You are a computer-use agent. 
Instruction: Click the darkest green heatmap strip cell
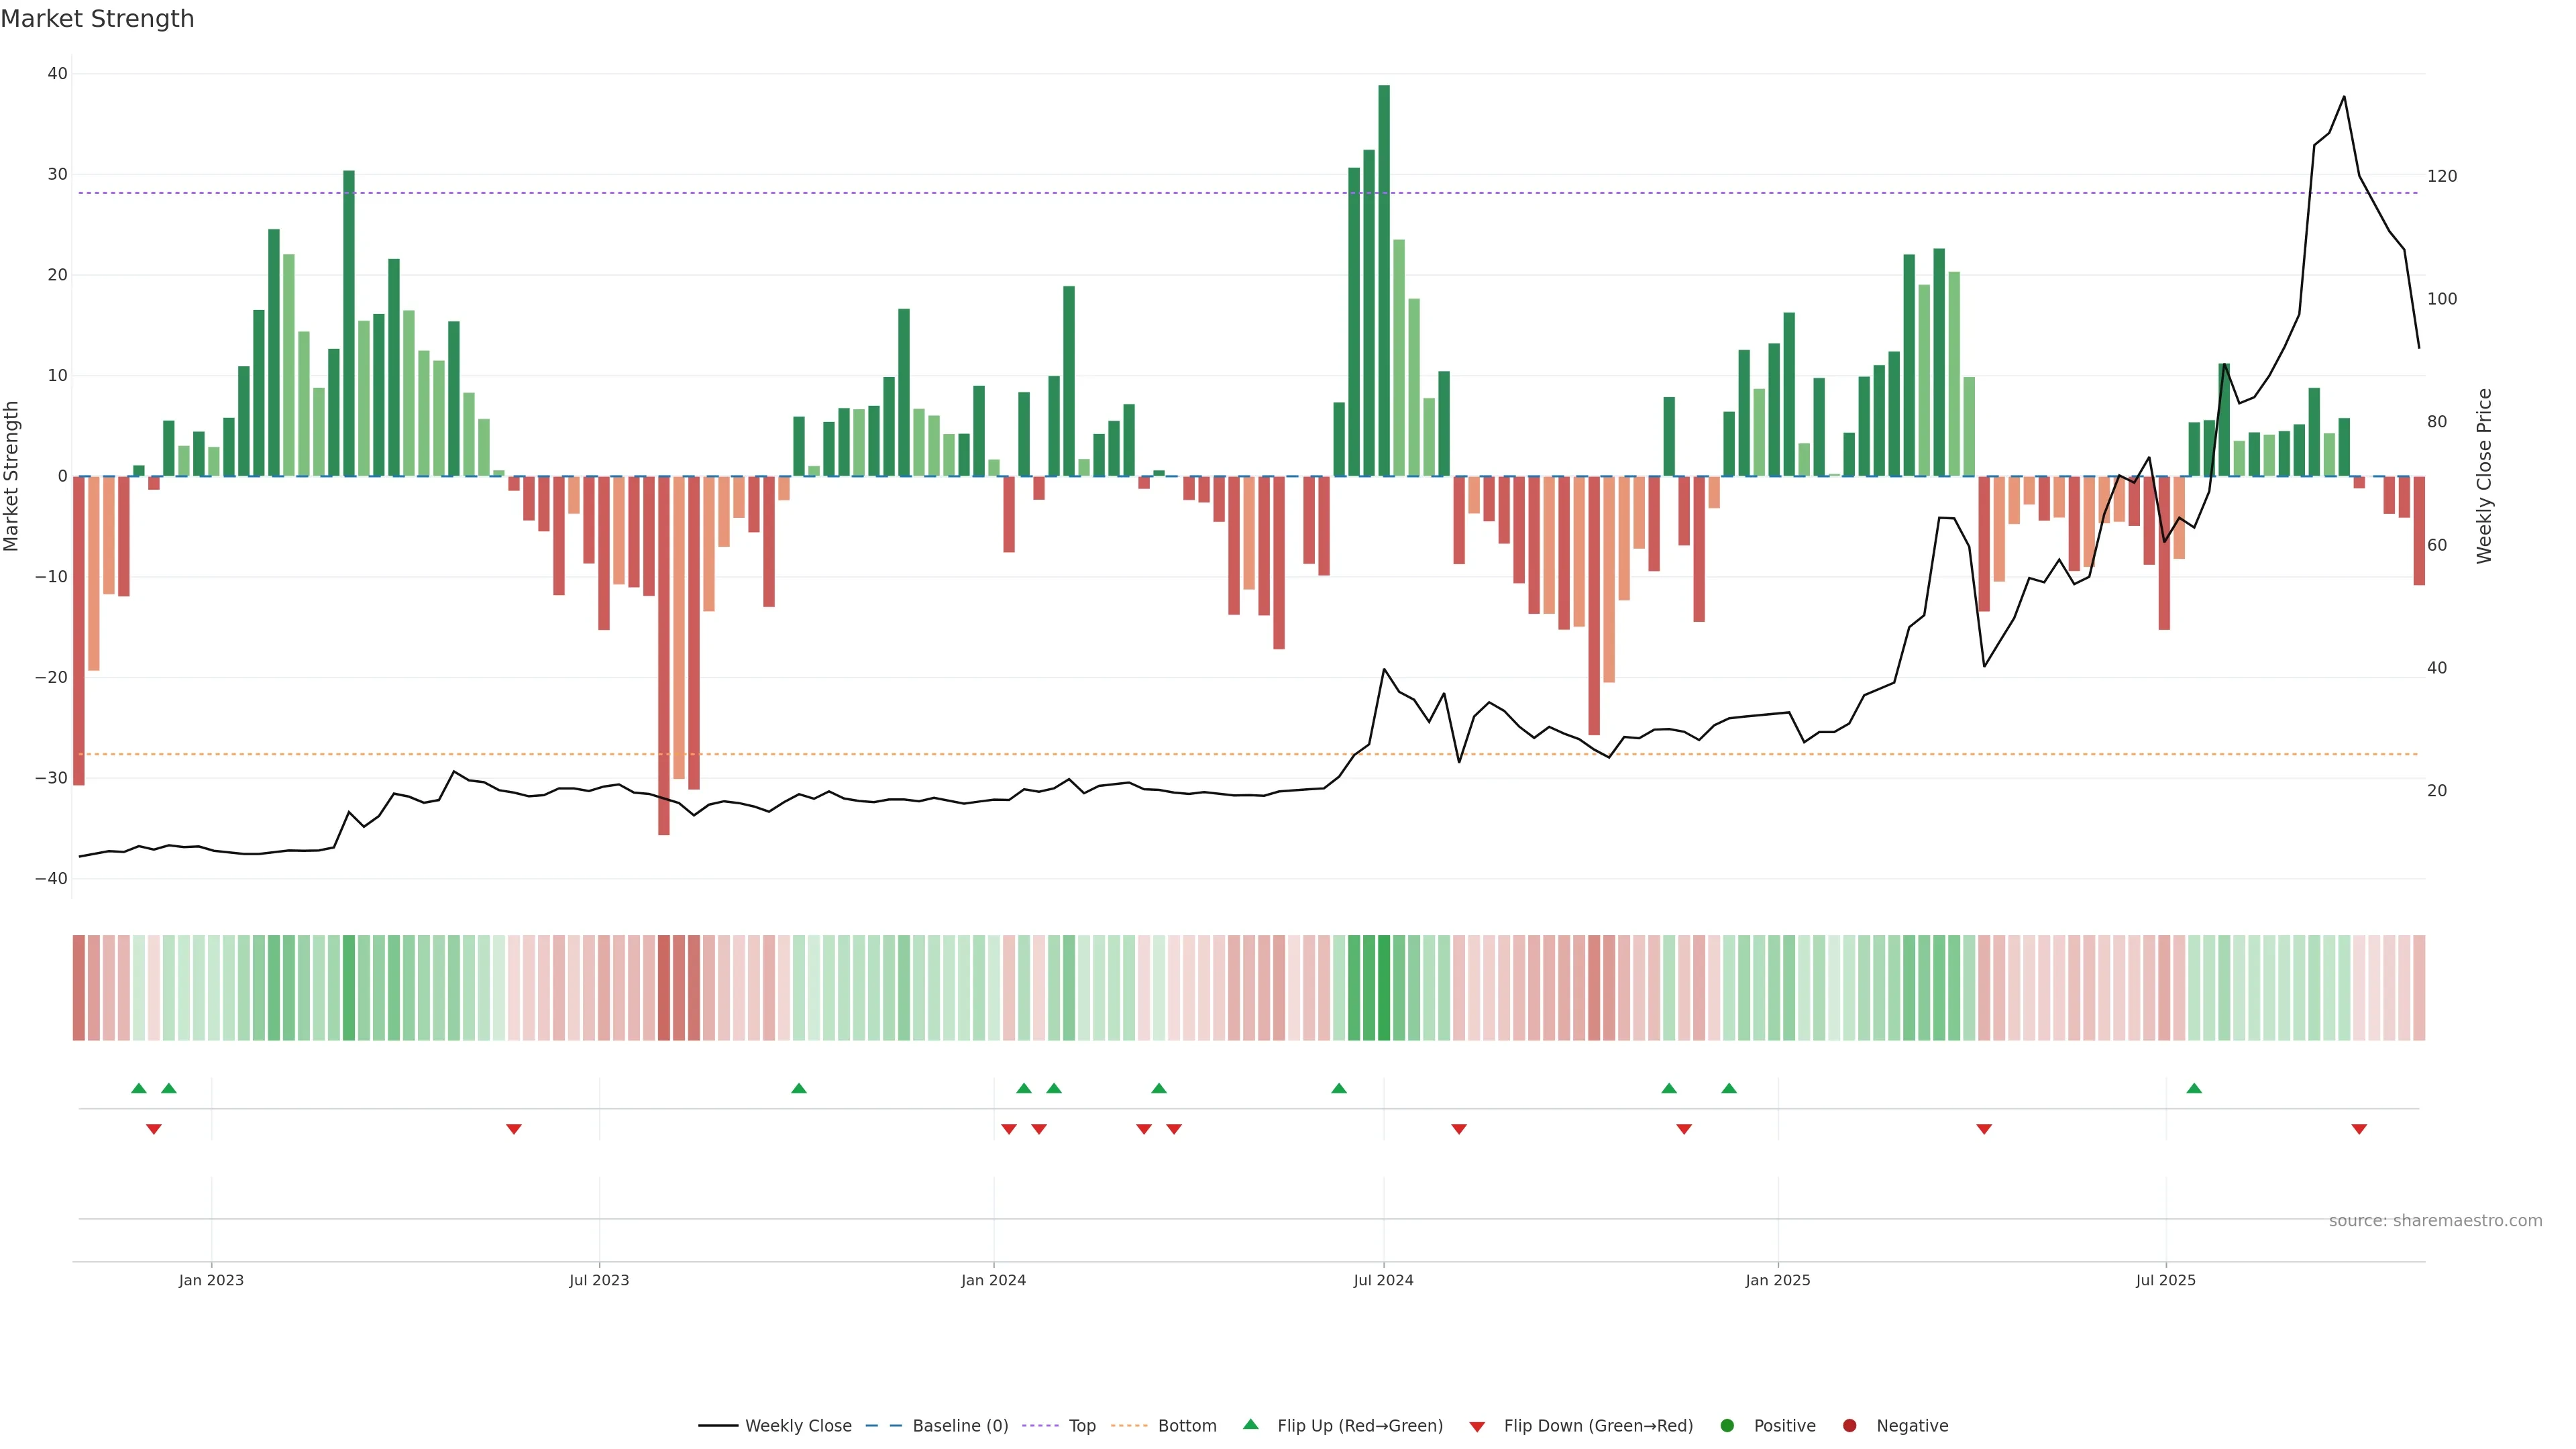click(x=1384, y=988)
